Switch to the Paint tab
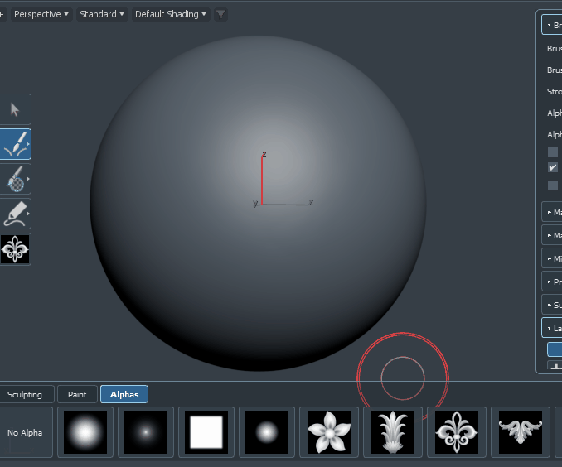The height and width of the screenshot is (467, 562). [77, 394]
